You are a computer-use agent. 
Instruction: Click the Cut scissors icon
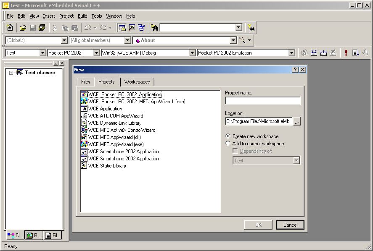coord(55,28)
